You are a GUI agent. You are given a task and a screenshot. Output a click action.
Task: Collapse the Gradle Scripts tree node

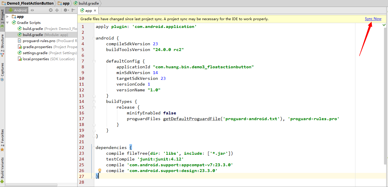coord(8,23)
